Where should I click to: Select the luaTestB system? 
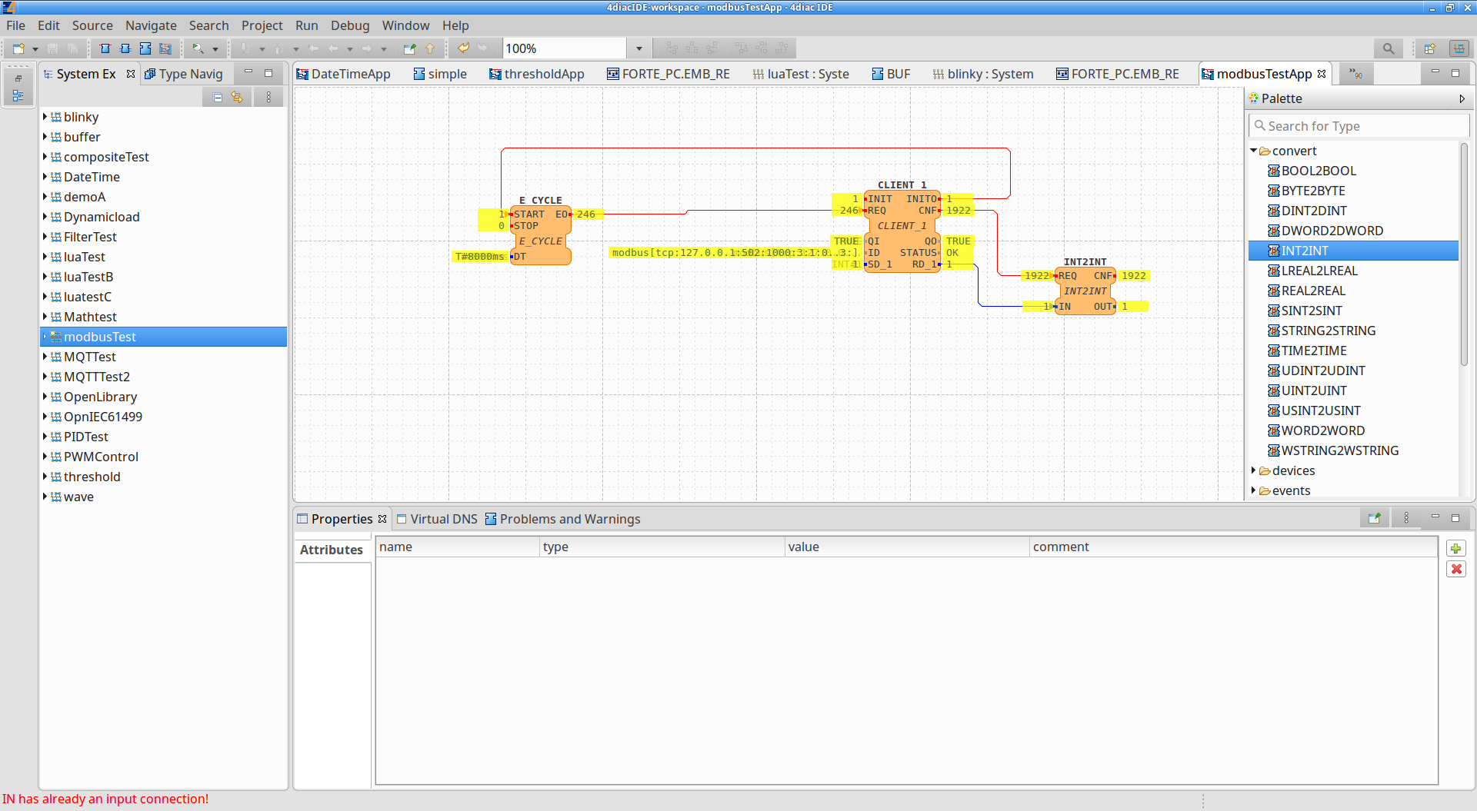(88, 277)
